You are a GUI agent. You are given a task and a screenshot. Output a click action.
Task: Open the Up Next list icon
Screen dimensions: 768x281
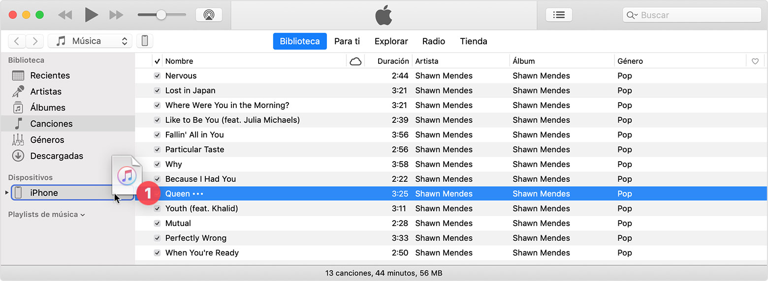click(x=559, y=15)
